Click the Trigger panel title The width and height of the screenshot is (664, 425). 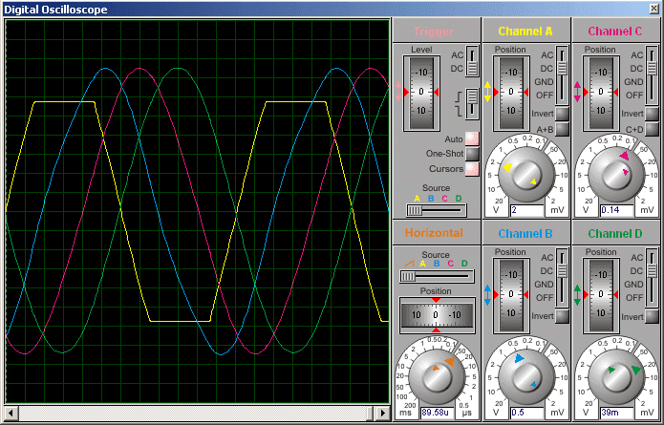[434, 32]
